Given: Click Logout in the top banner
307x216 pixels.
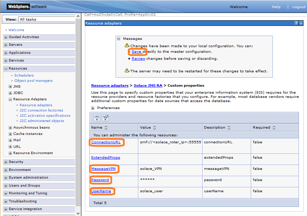Looking at the screenshot, I should [299, 7].
